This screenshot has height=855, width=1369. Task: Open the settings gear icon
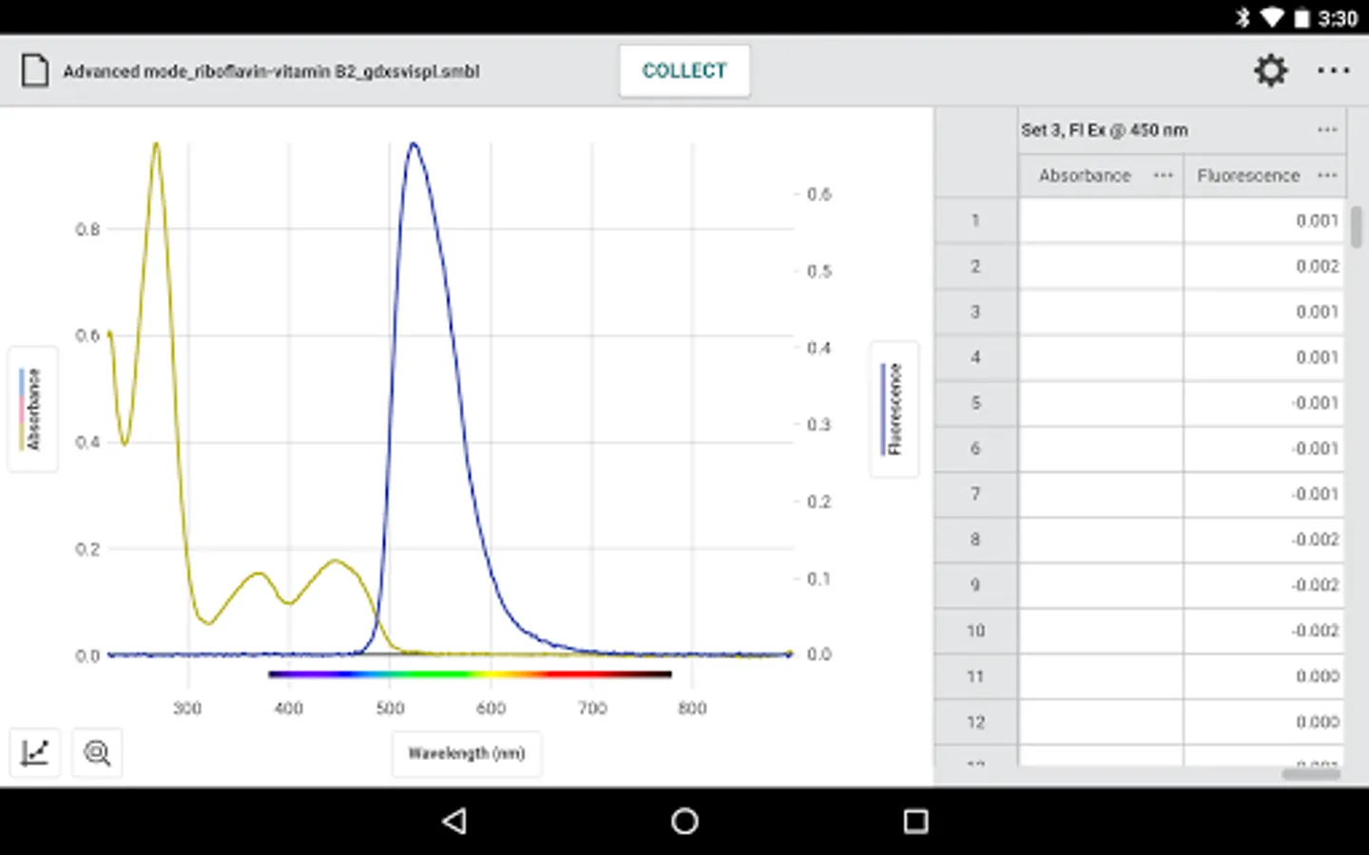click(x=1270, y=70)
